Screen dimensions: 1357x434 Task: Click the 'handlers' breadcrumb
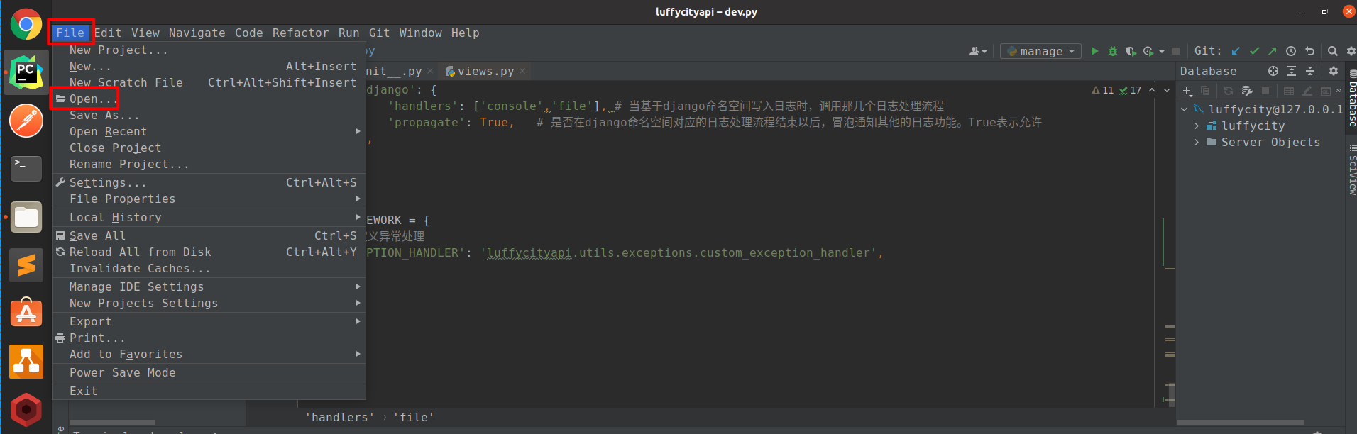click(x=339, y=417)
